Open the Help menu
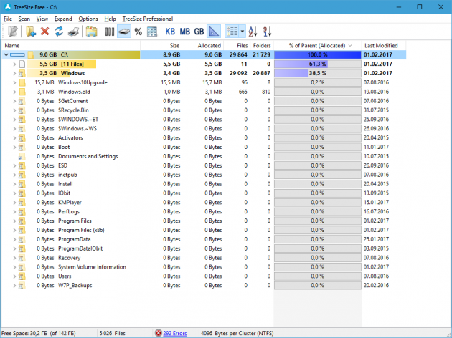452x338 pixels. 110,19
